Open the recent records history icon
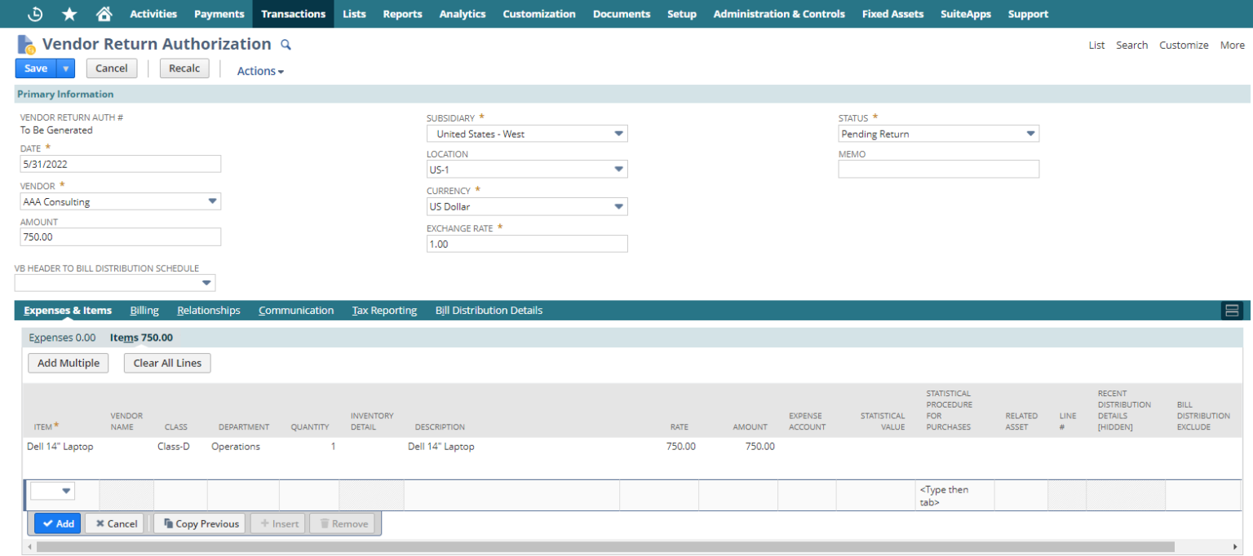 34,13
